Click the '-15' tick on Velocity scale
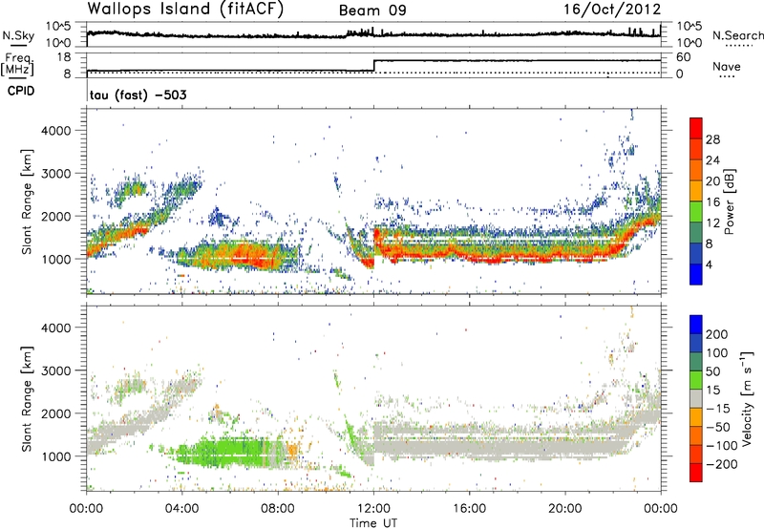The image size is (764, 529). (x=717, y=408)
